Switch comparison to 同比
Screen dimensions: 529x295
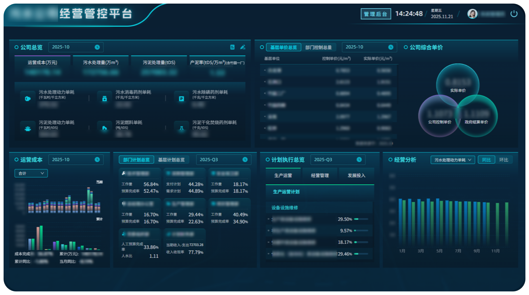pyautogui.click(x=486, y=160)
